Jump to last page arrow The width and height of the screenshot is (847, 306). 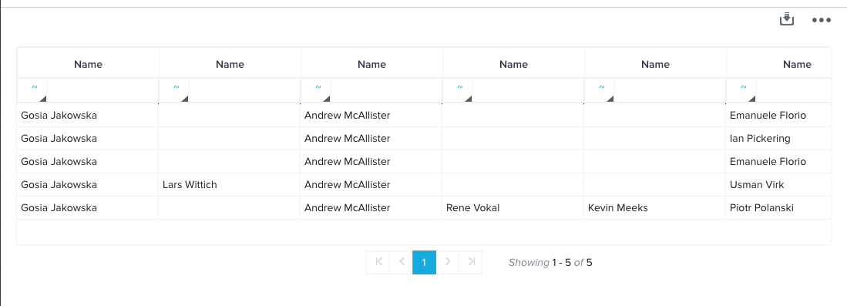coord(471,262)
